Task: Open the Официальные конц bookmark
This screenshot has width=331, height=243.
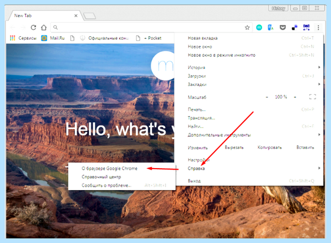Action: (x=104, y=38)
